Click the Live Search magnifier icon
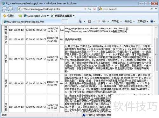 point(152,9)
